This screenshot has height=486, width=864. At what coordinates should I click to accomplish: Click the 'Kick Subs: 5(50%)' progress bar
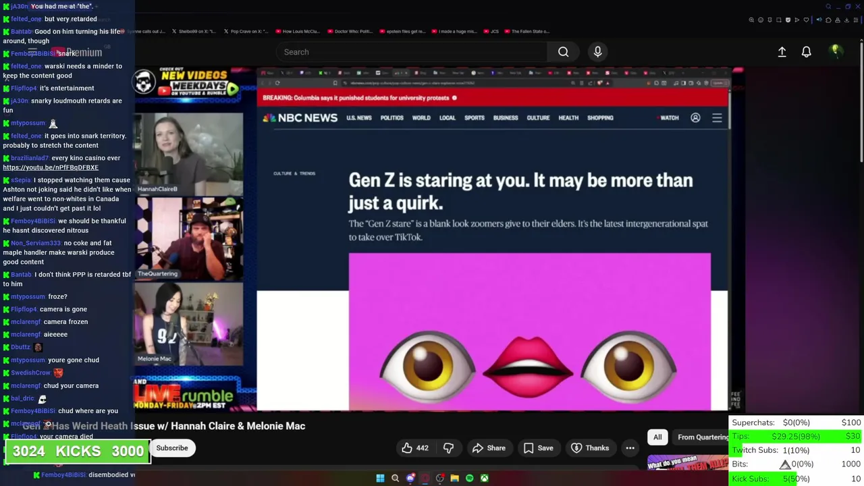(796, 479)
